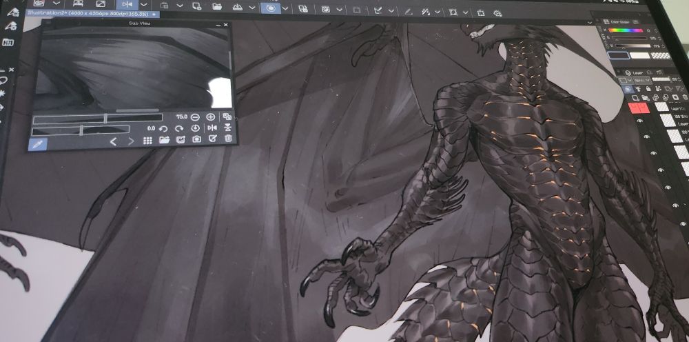Toggle visibility of the third layer eye
This screenshot has height=342, width=689.
click(x=653, y=153)
